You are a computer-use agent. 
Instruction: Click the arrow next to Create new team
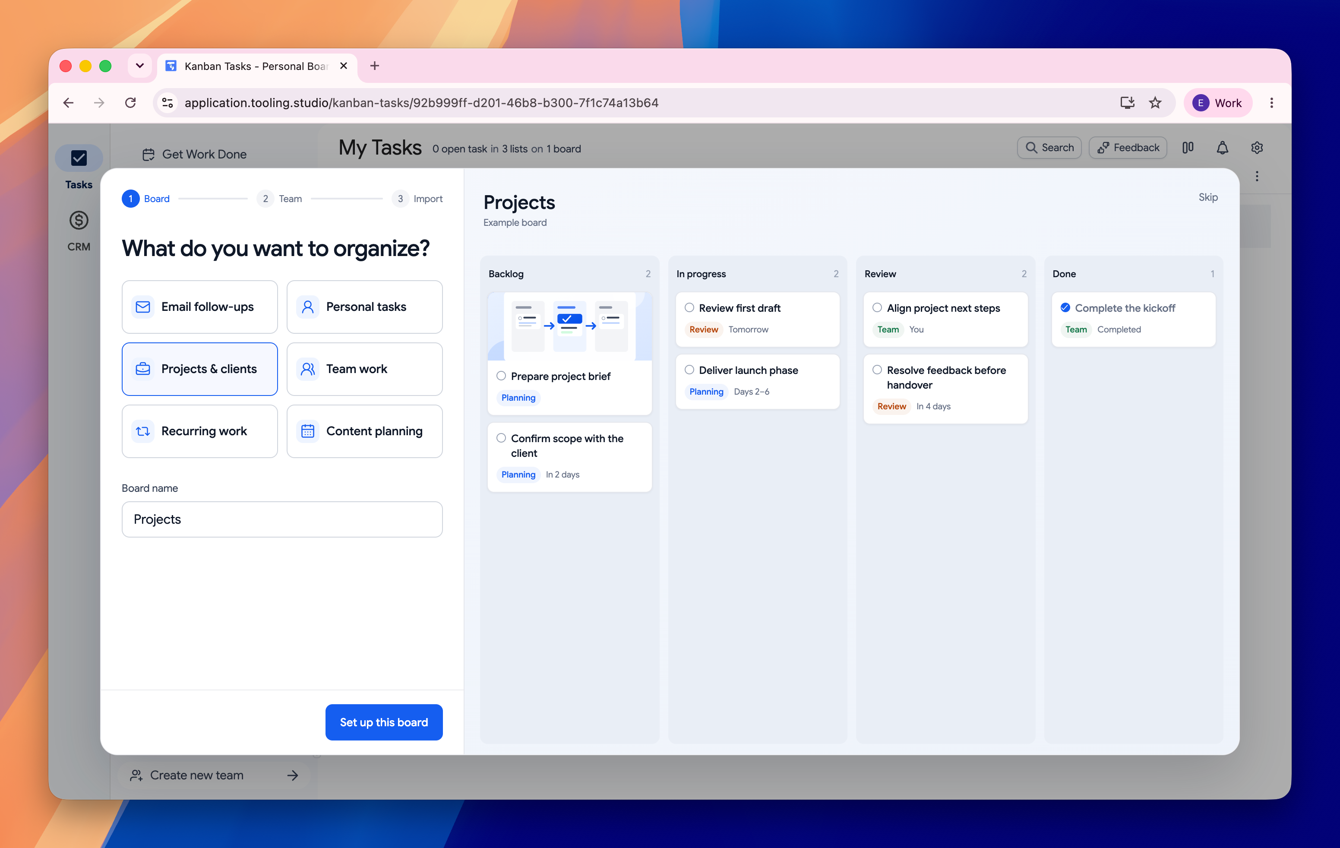(293, 775)
